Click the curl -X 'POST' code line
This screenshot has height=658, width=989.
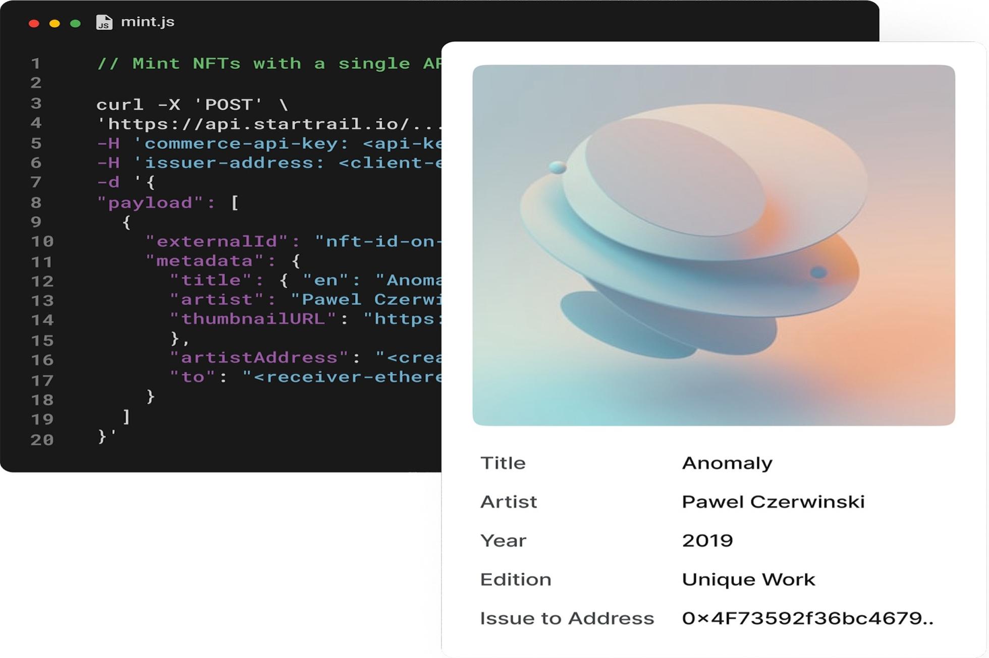tap(192, 104)
